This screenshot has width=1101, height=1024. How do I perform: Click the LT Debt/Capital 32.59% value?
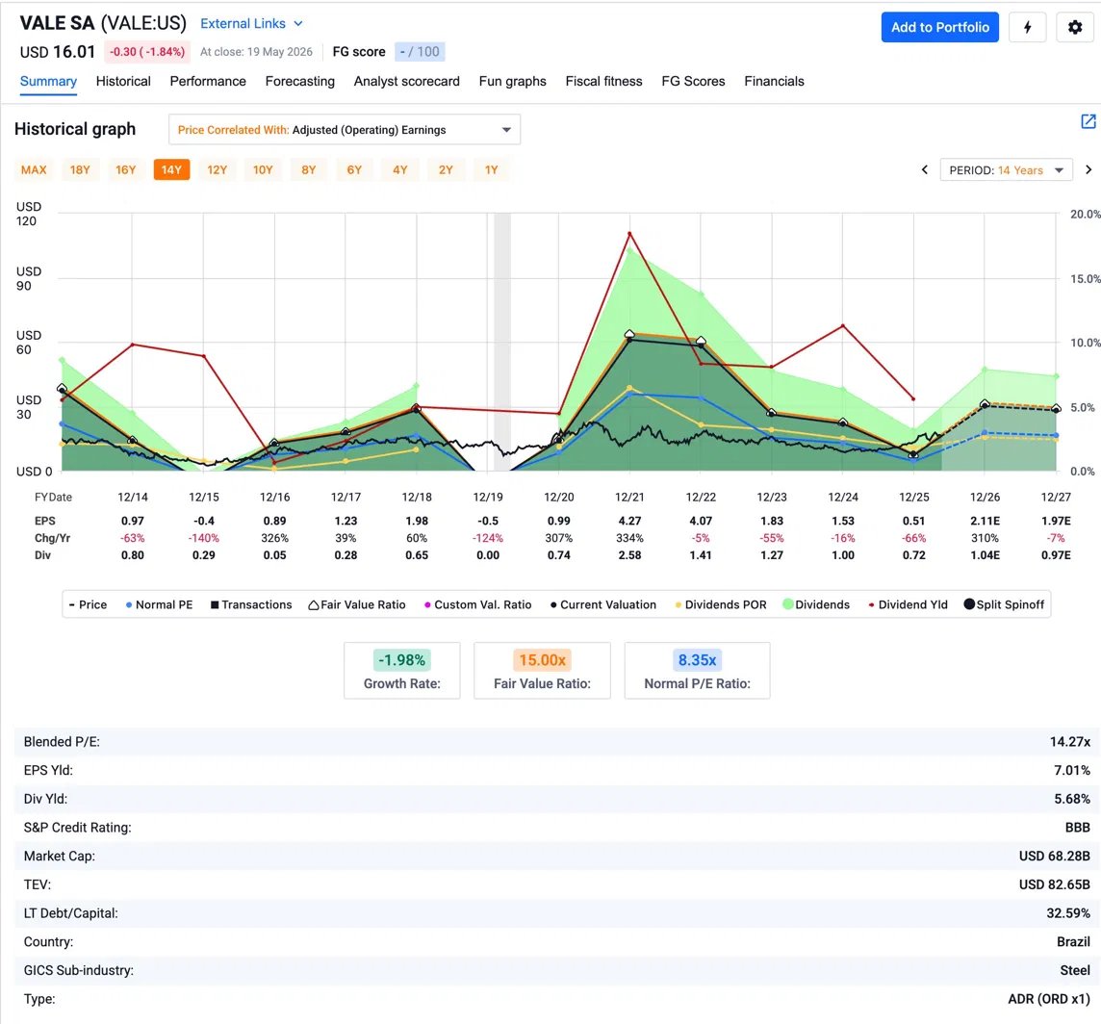[1068, 913]
